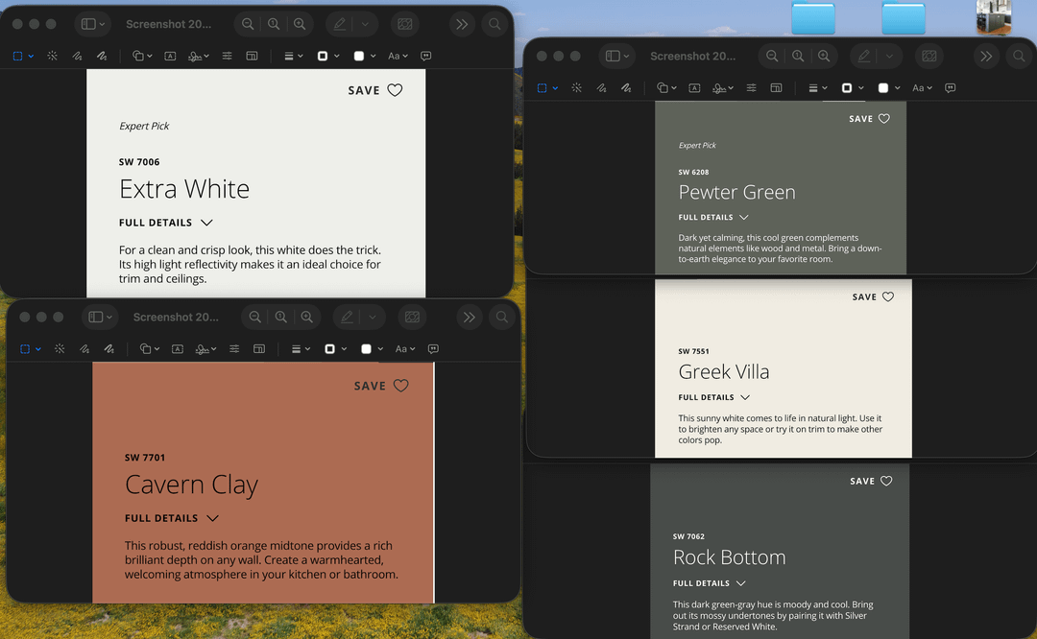The height and width of the screenshot is (639, 1037).
Task: Open Adjust Color in Extra White window
Action: 227,56
